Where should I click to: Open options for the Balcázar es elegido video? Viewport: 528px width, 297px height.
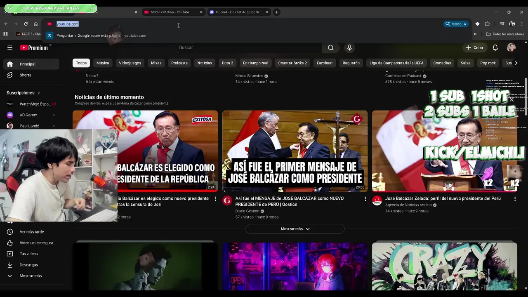[215, 199]
